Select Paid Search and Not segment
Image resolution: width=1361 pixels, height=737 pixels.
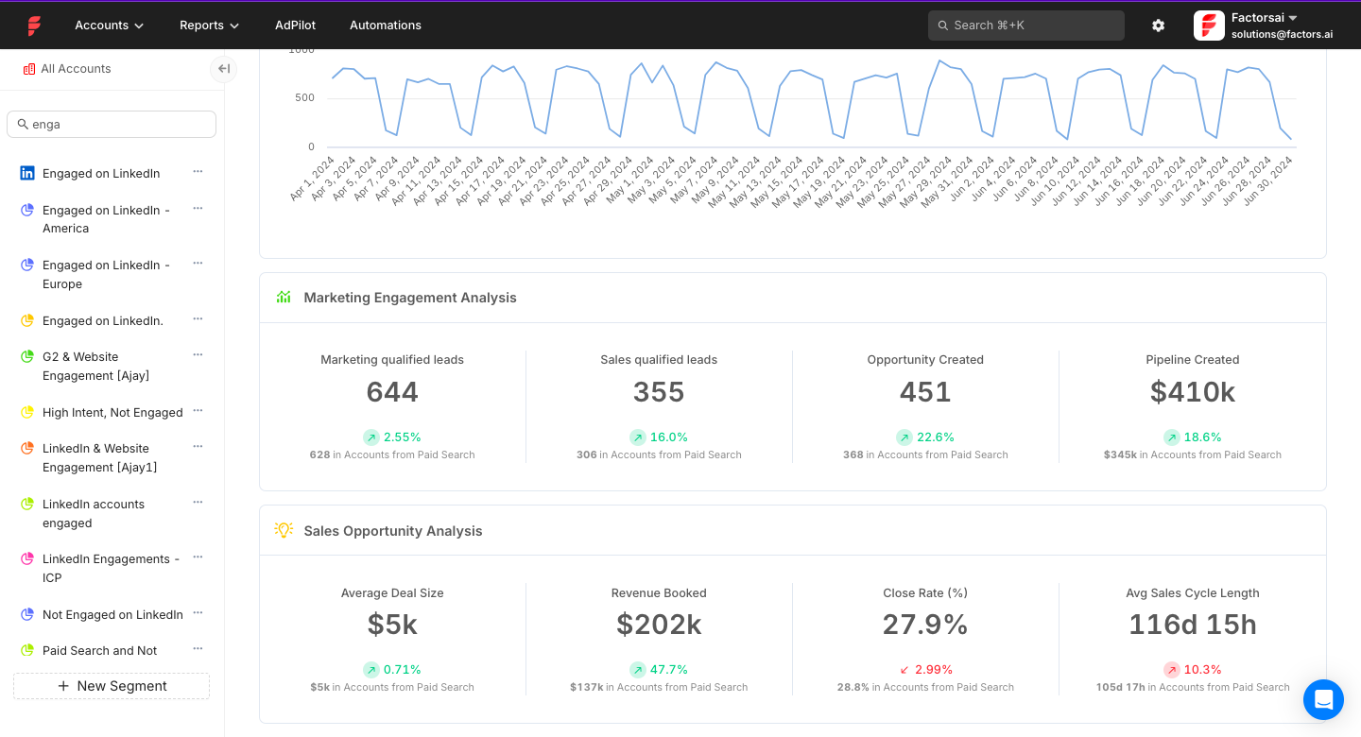tap(100, 651)
